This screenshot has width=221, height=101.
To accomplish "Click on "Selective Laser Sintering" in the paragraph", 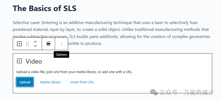I will [x=35, y=23].
